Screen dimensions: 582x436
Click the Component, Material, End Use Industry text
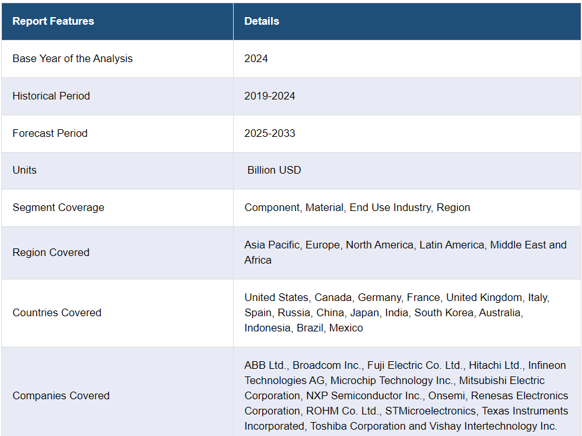point(339,208)
